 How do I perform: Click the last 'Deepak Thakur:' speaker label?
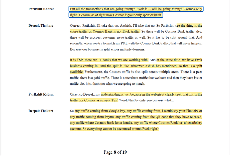click(x=41, y=111)
